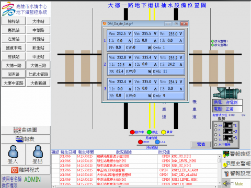Click meter 3 Vtr value 234.7

point(173,81)
